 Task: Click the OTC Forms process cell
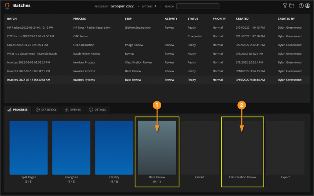point(80,36)
